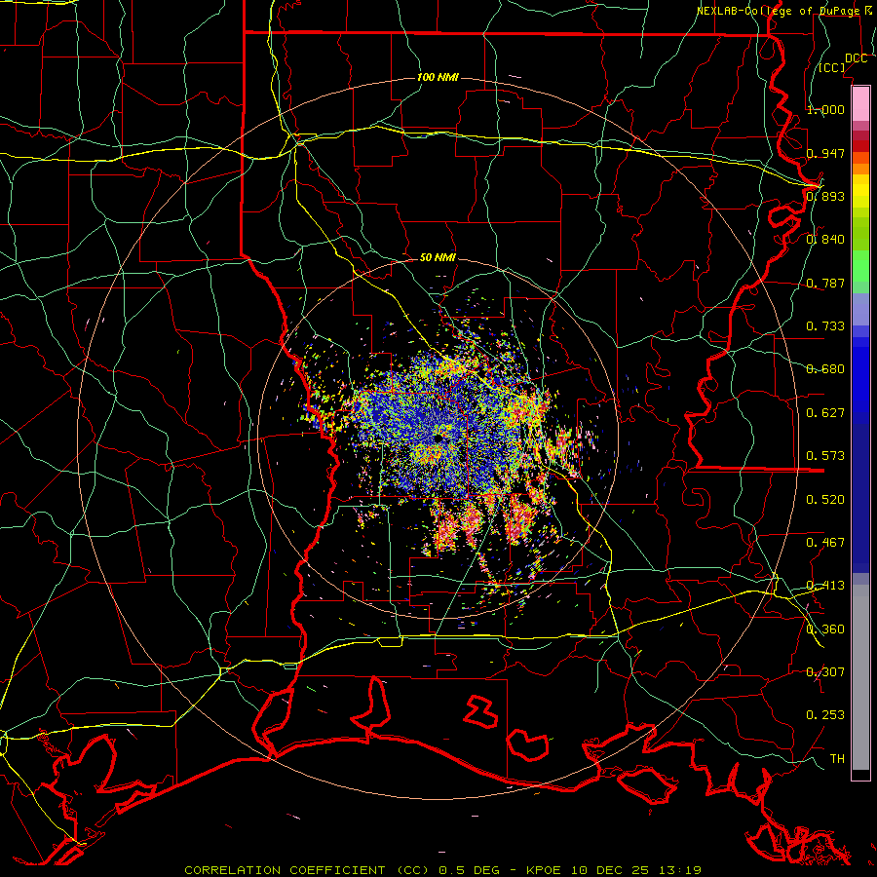The width and height of the screenshot is (877, 877).
Task: Click the 0.893 legend value
Action: tap(825, 196)
